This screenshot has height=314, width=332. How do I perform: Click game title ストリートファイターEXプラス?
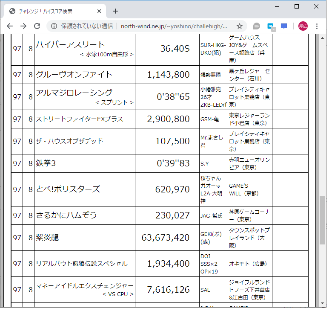point(80,119)
